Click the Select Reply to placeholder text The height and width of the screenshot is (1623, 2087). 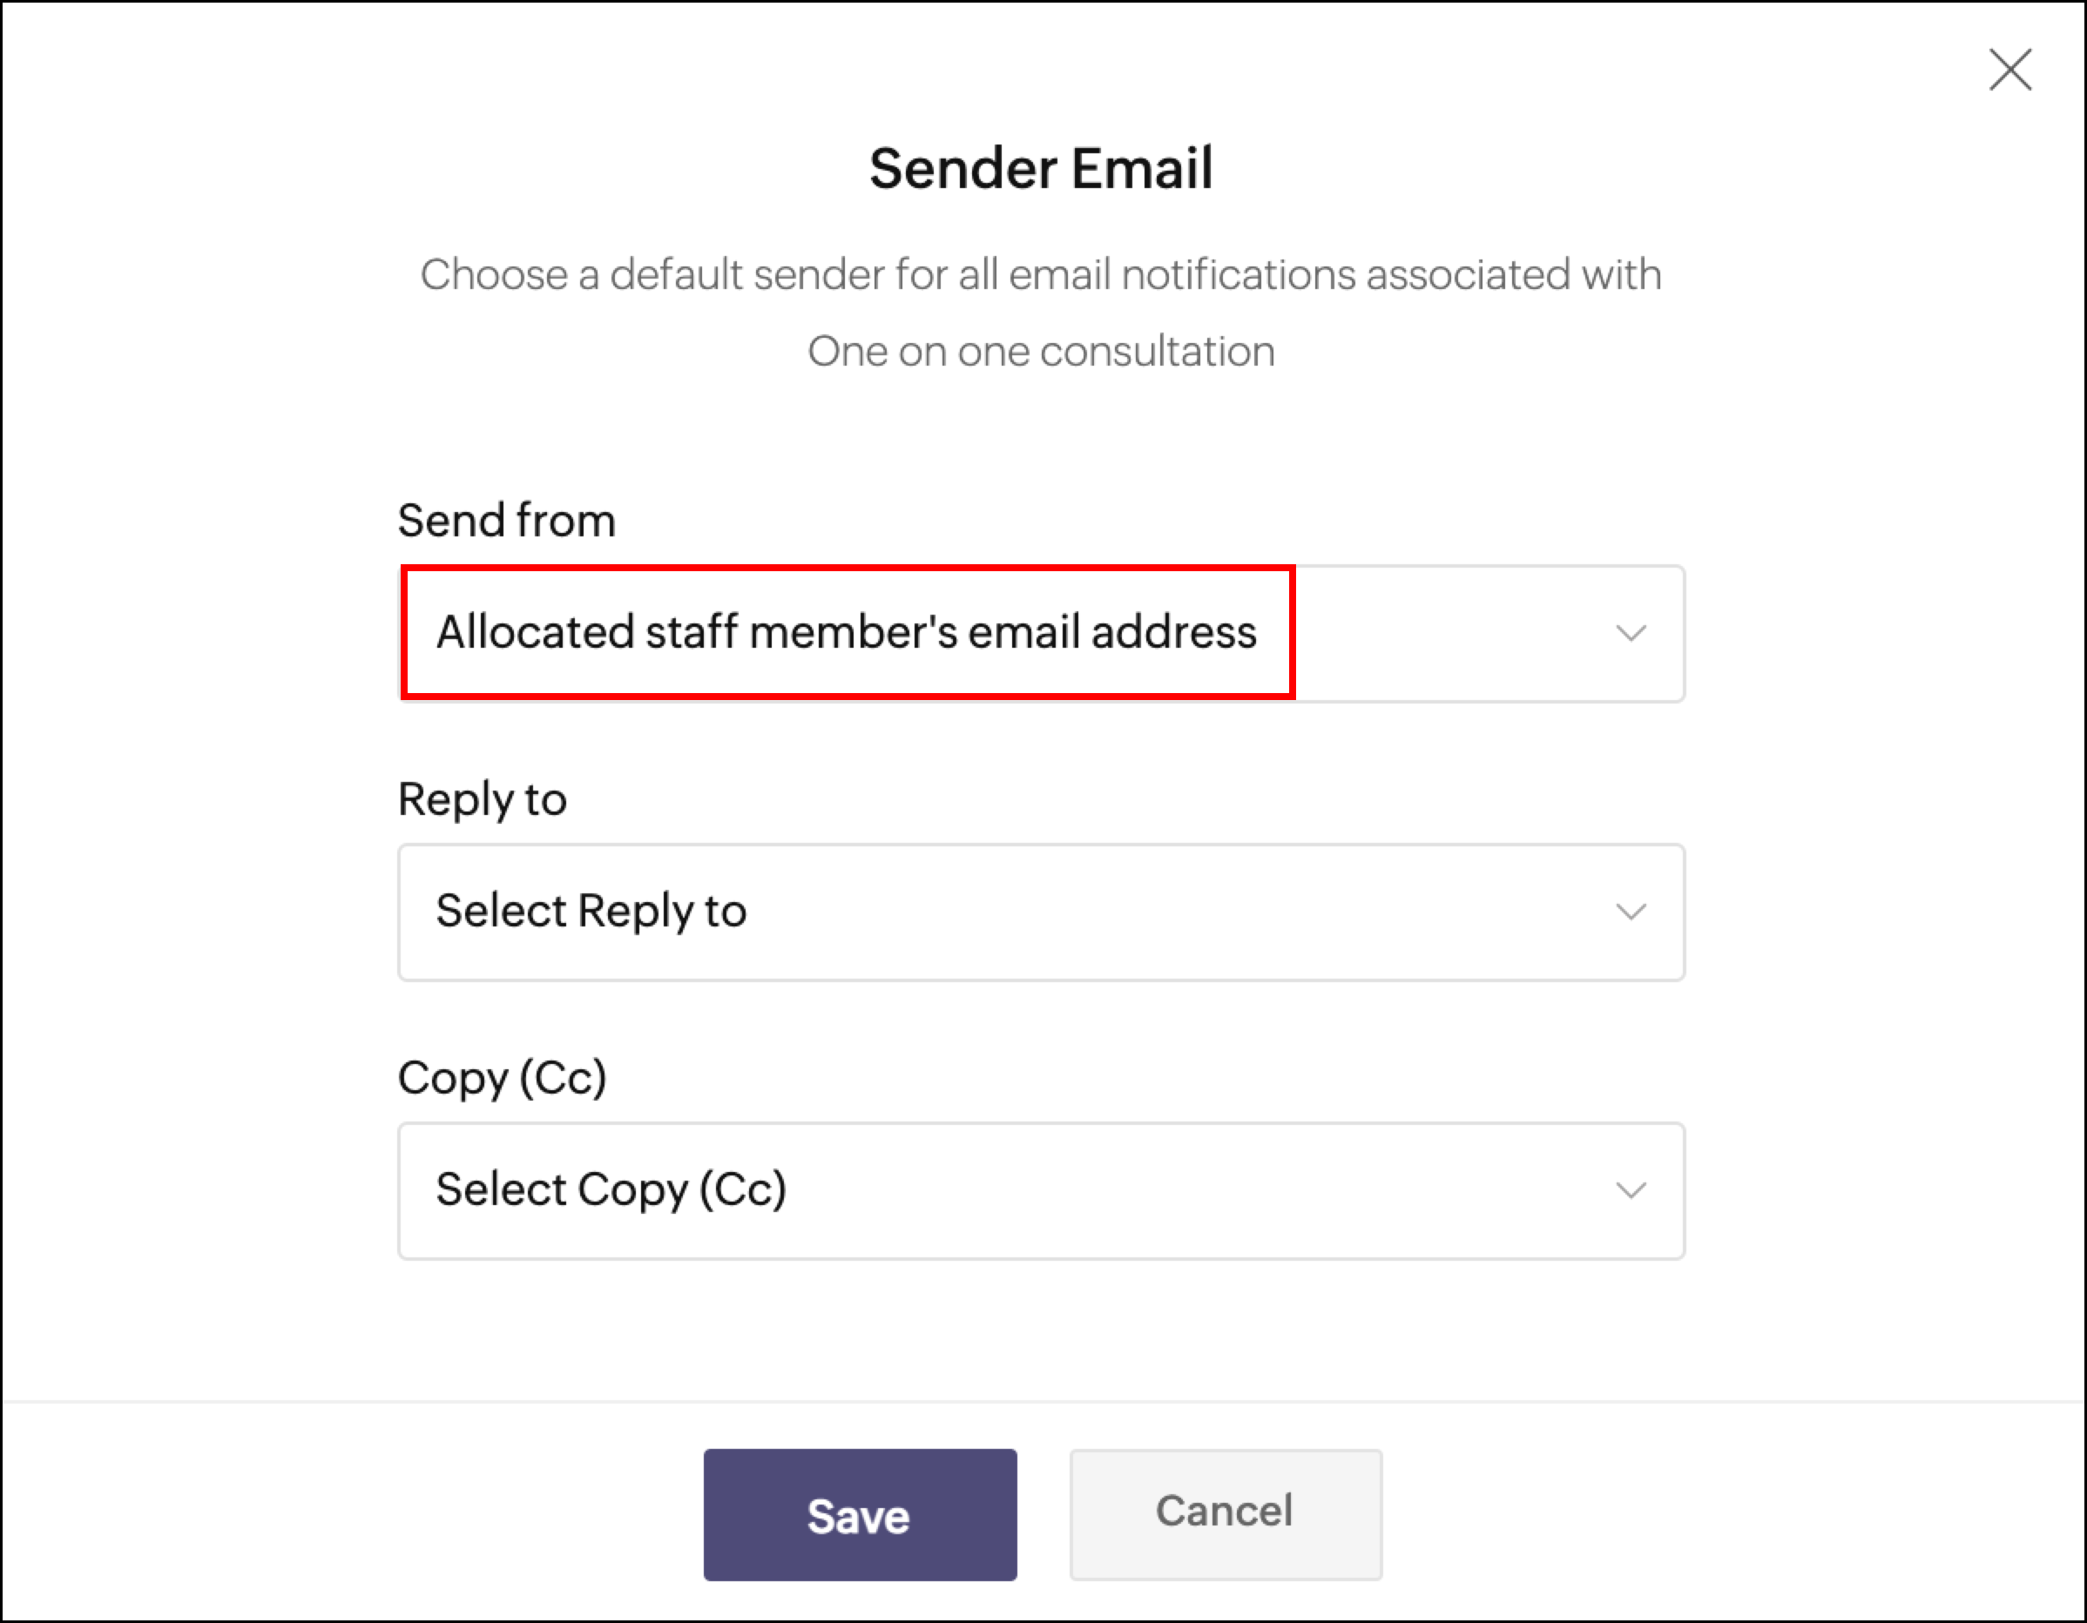[x=591, y=912]
